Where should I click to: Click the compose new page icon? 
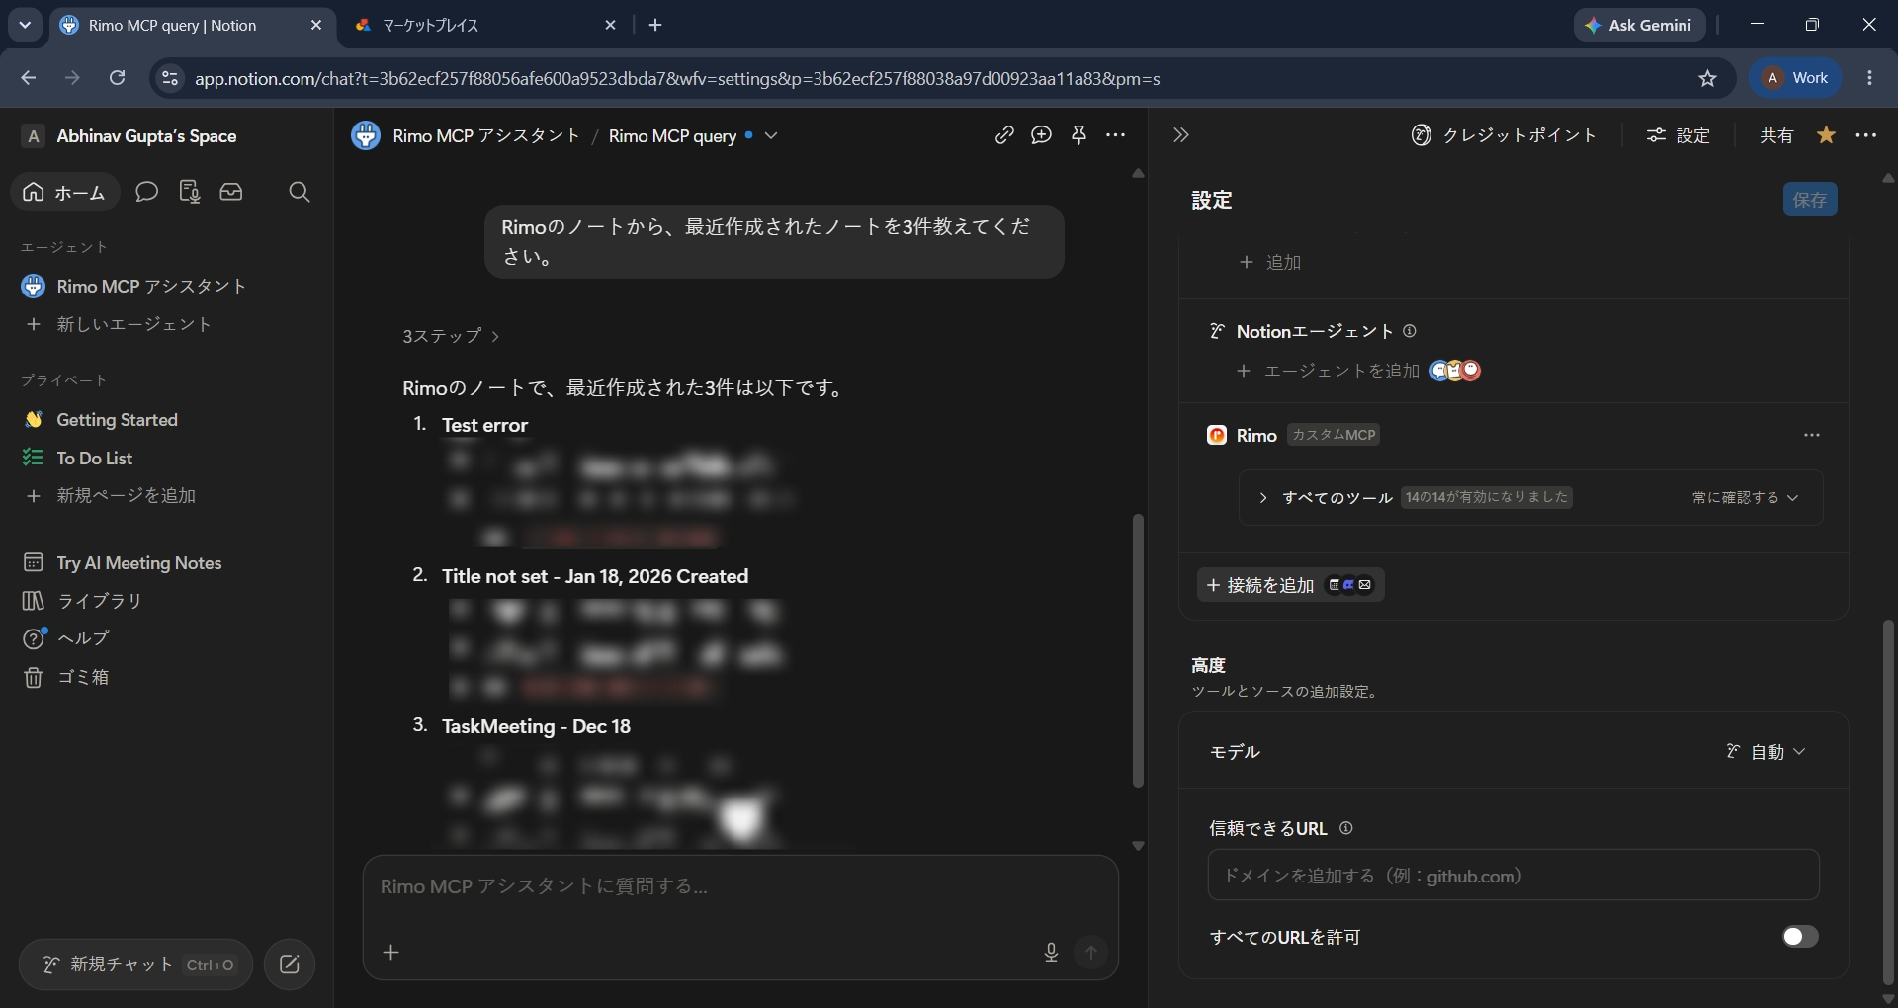pyautogui.click(x=290, y=965)
